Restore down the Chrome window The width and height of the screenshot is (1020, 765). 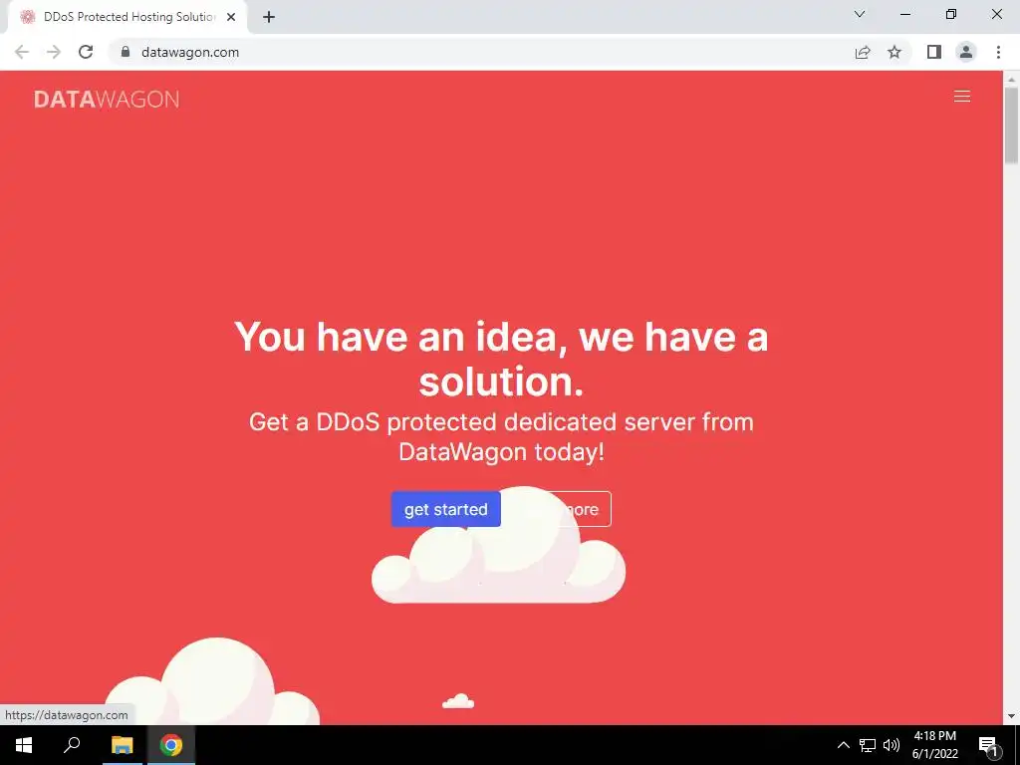951,14
